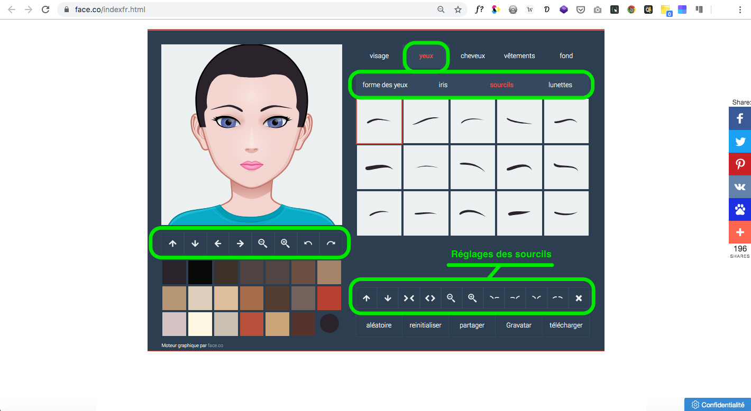Click the avatar preview image
This screenshot has width=751, height=411.
pos(252,135)
